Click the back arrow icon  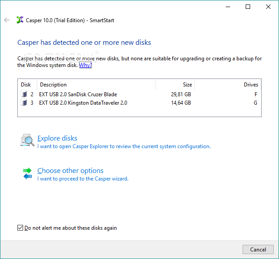7,20
